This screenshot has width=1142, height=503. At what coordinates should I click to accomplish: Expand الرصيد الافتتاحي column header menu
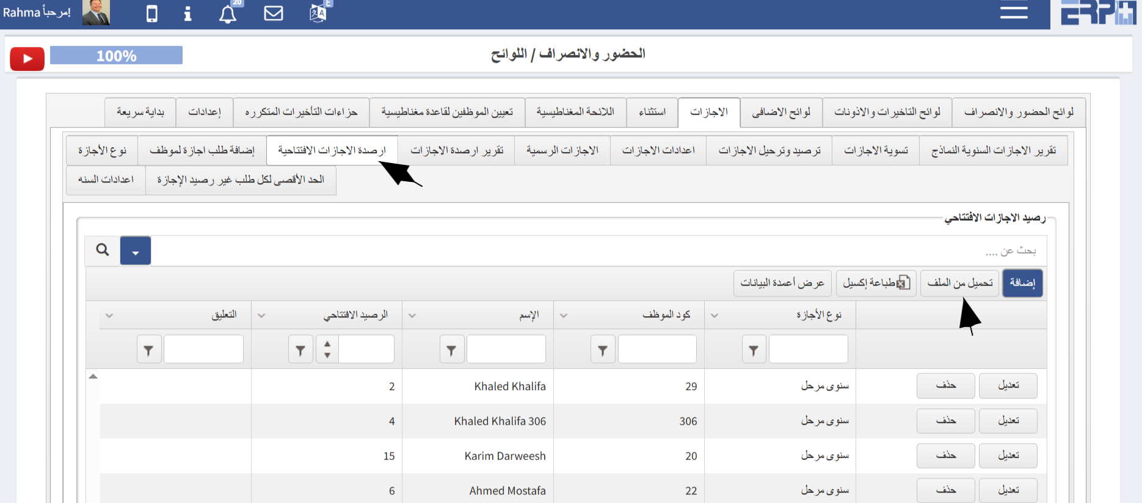[261, 316]
